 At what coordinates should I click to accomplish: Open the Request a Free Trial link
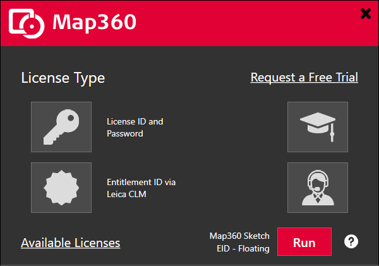tap(304, 78)
